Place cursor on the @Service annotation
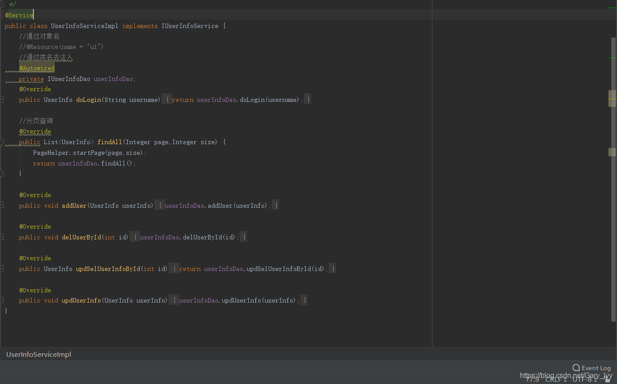The height and width of the screenshot is (384, 617). [x=19, y=15]
